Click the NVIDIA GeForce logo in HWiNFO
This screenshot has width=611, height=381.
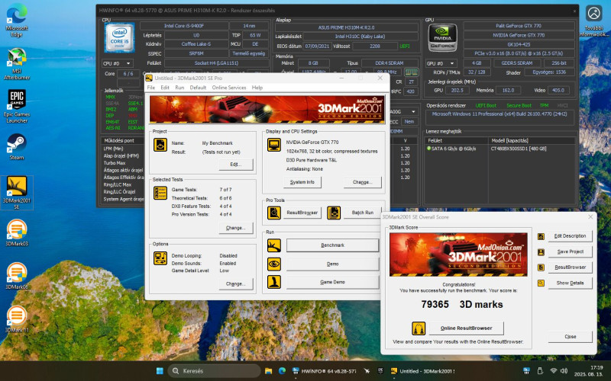click(x=443, y=37)
